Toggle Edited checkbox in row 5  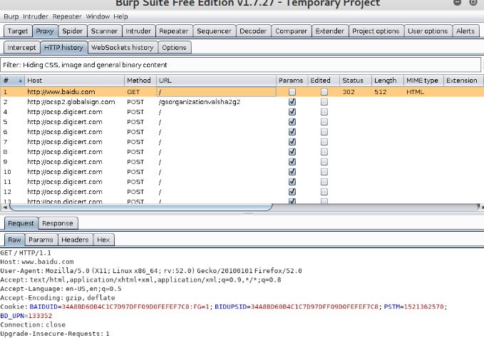point(324,122)
